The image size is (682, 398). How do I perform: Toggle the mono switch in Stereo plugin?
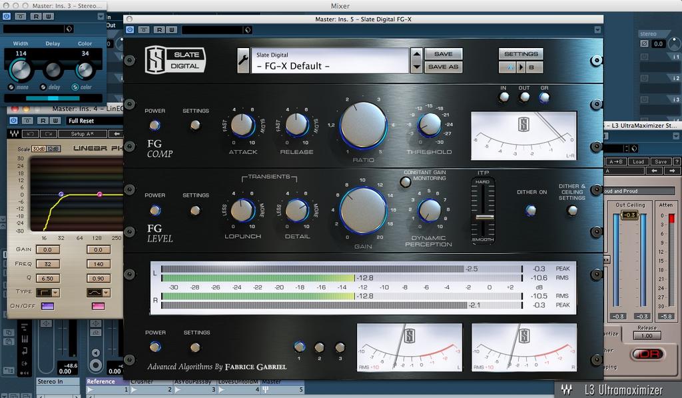(x=11, y=87)
